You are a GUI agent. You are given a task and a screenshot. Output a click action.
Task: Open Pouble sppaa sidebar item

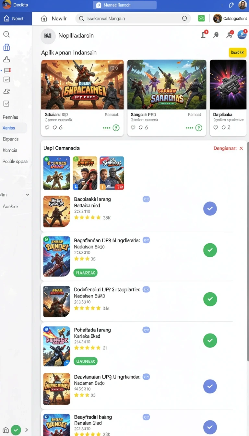[x=15, y=161]
